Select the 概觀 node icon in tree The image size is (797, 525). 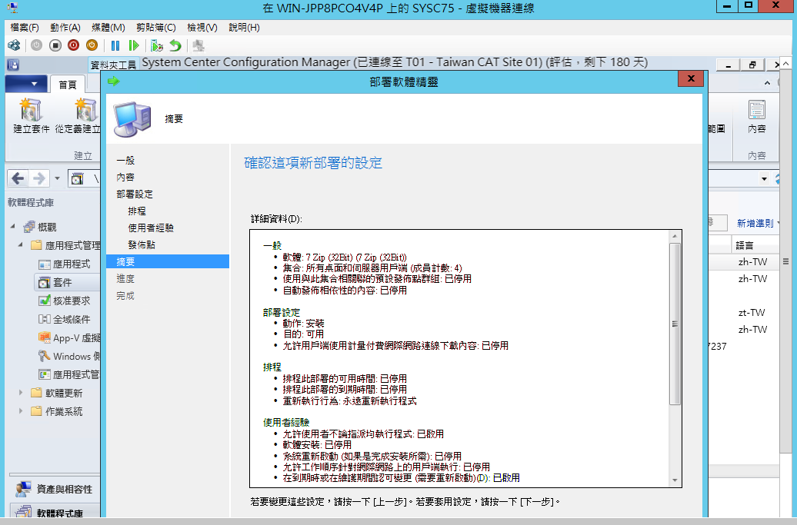pyautogui.click(x=29, y=227)
